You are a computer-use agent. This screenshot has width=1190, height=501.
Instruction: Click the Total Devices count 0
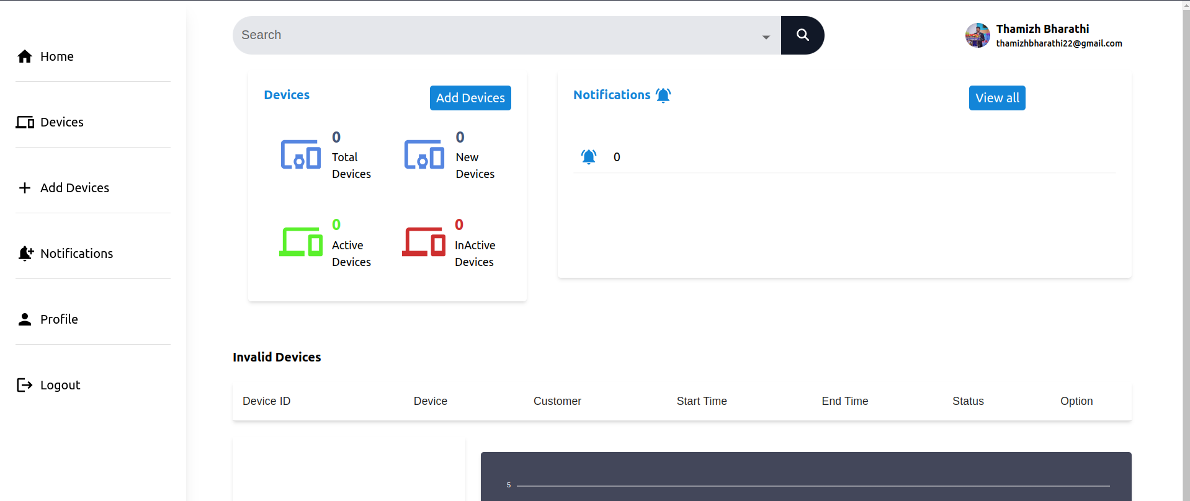336,137
